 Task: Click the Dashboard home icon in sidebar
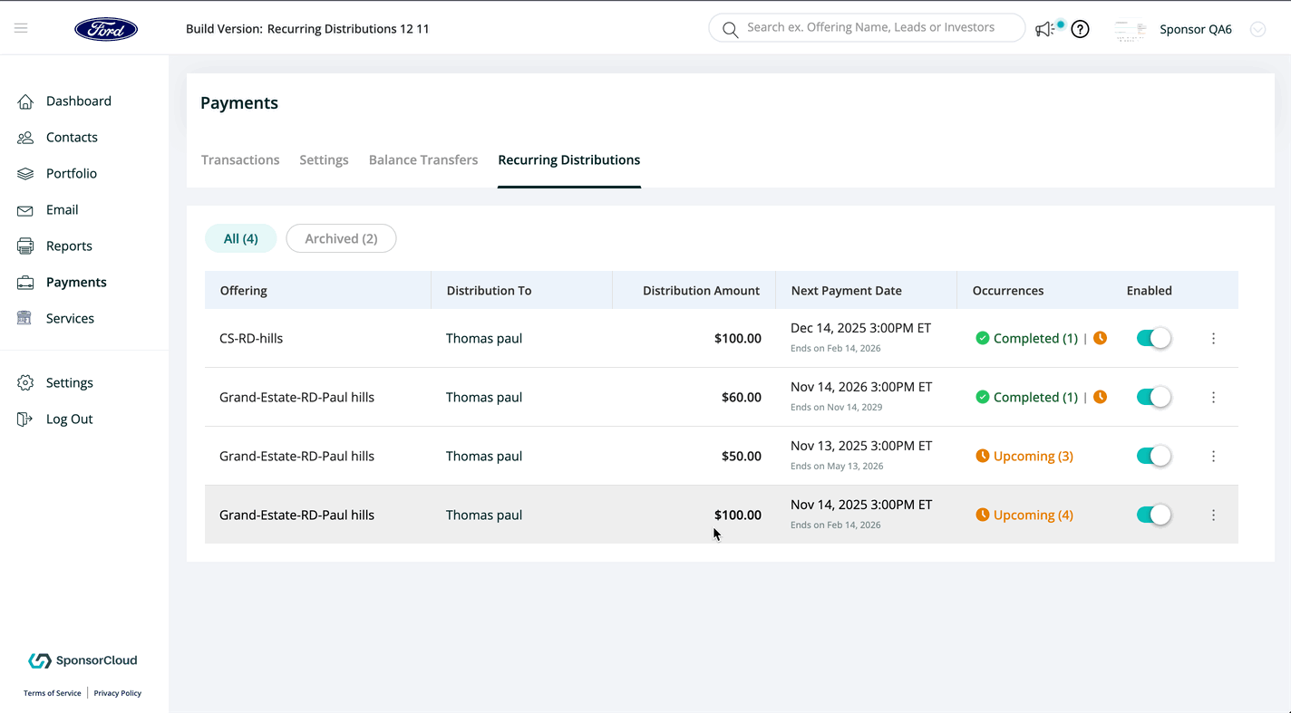pyautogui.click(x=25, y=101)
